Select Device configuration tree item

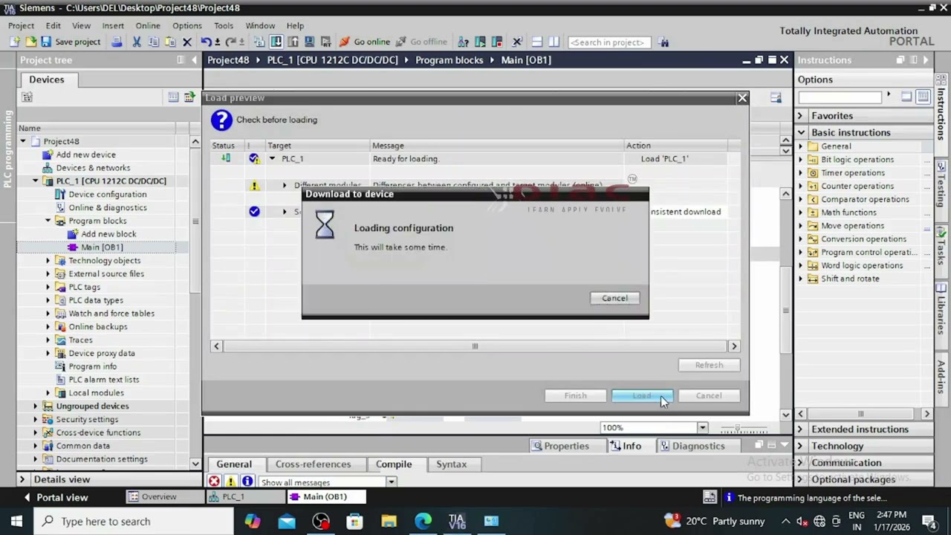107,194
